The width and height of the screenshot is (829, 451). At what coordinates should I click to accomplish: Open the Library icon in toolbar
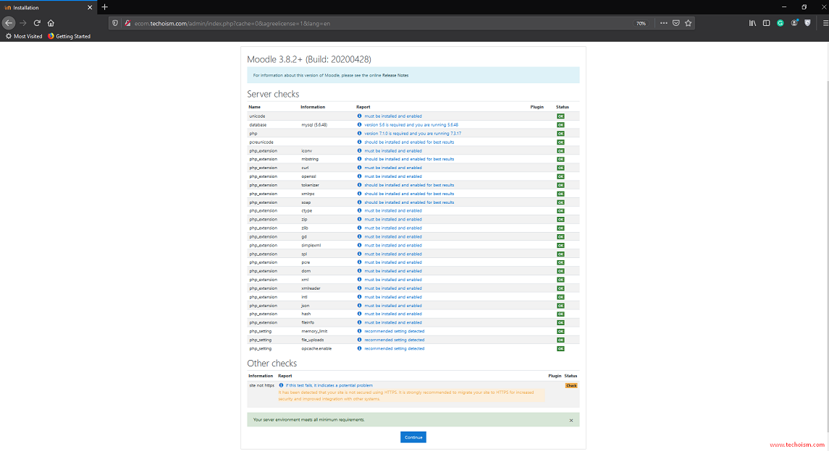coord(752,23)
